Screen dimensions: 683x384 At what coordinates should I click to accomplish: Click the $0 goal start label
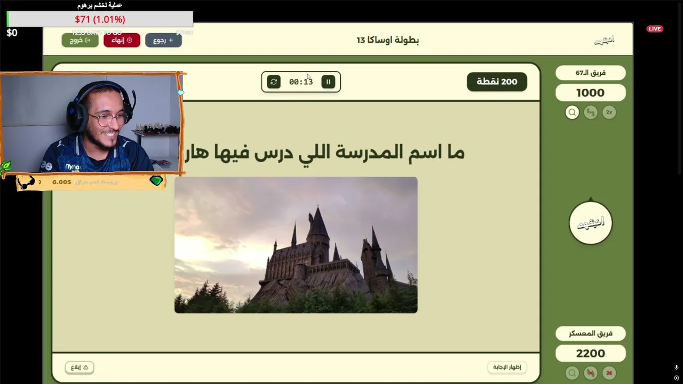(12, 33)
